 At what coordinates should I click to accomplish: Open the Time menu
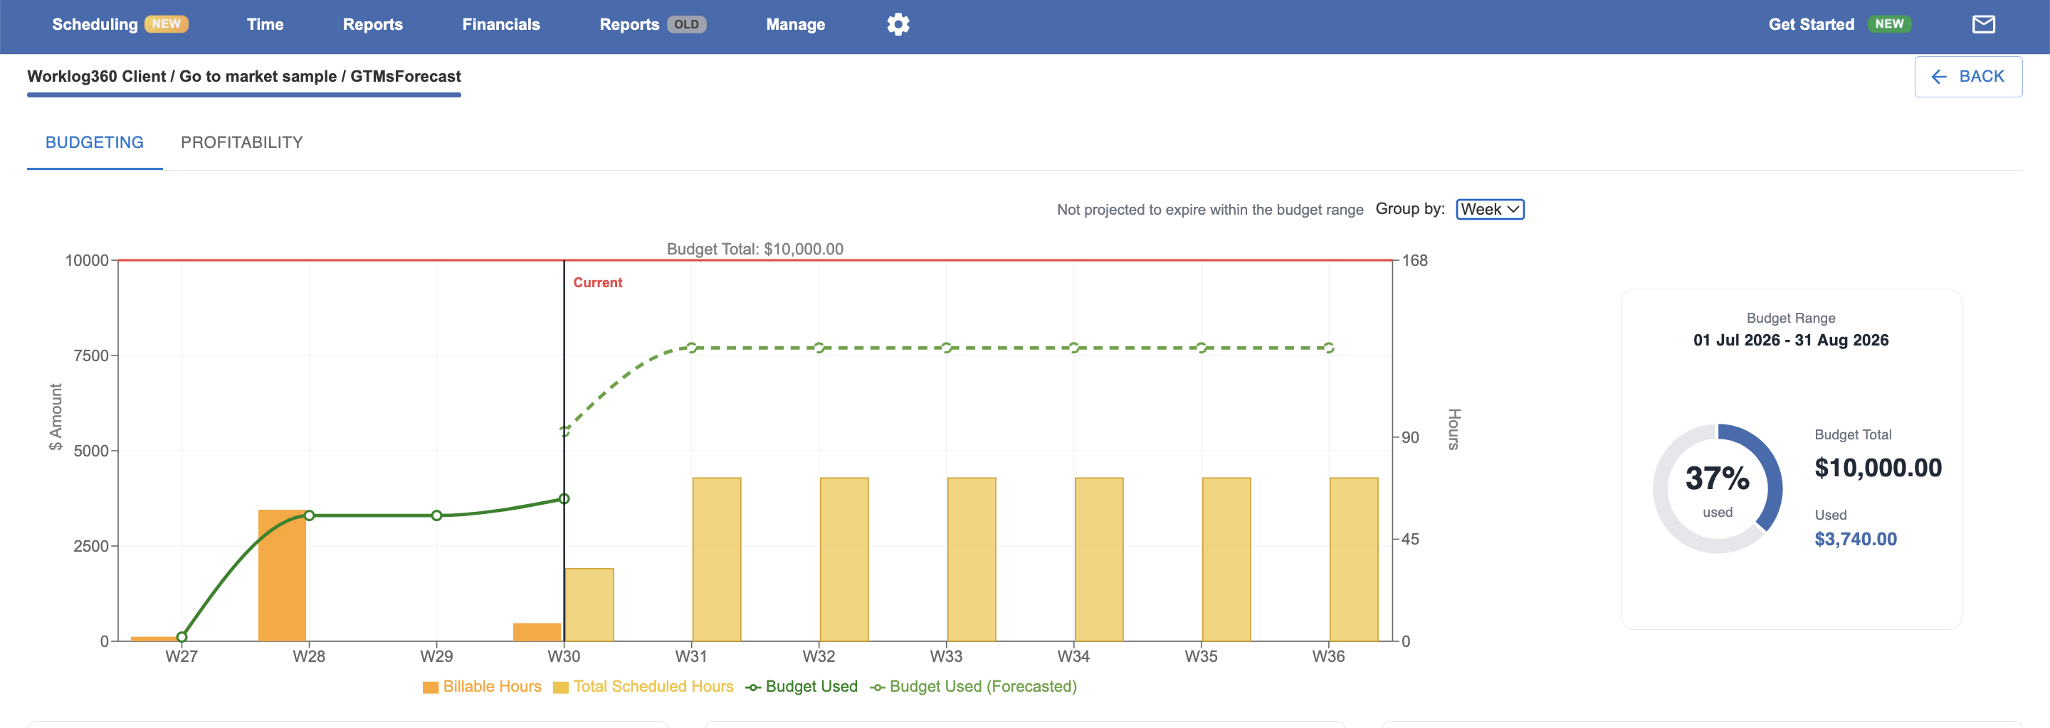pyautogui.click(x=265, y=25)
